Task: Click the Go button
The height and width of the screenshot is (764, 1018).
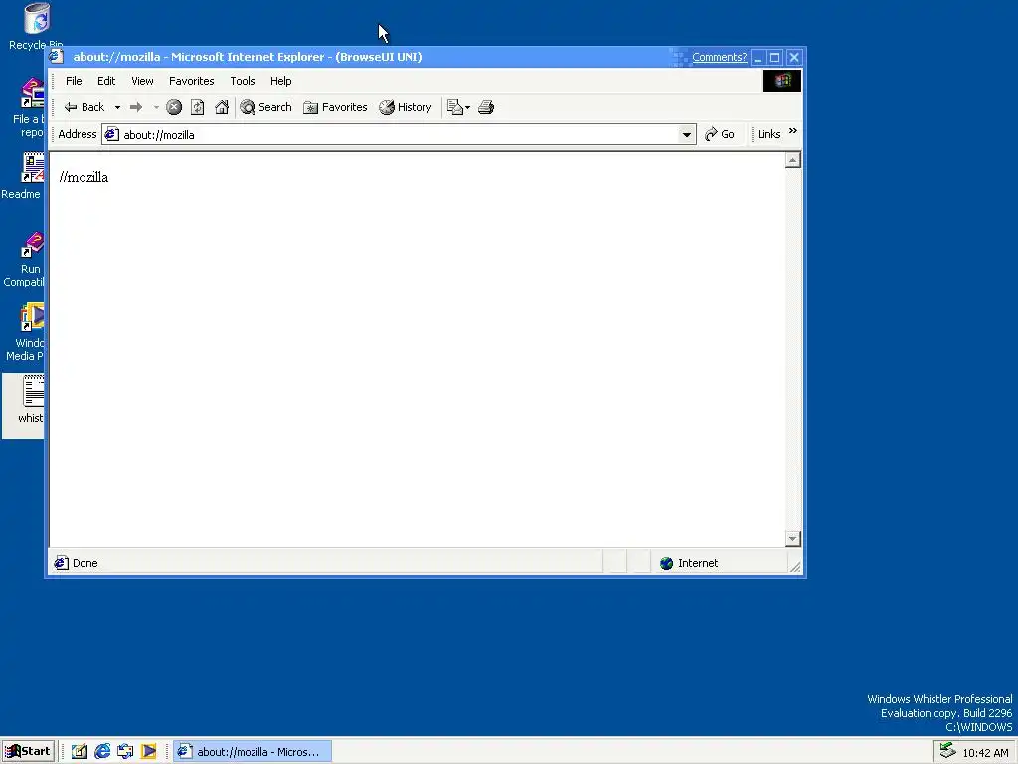Action: pyautogui.click(x=720, y=134)
